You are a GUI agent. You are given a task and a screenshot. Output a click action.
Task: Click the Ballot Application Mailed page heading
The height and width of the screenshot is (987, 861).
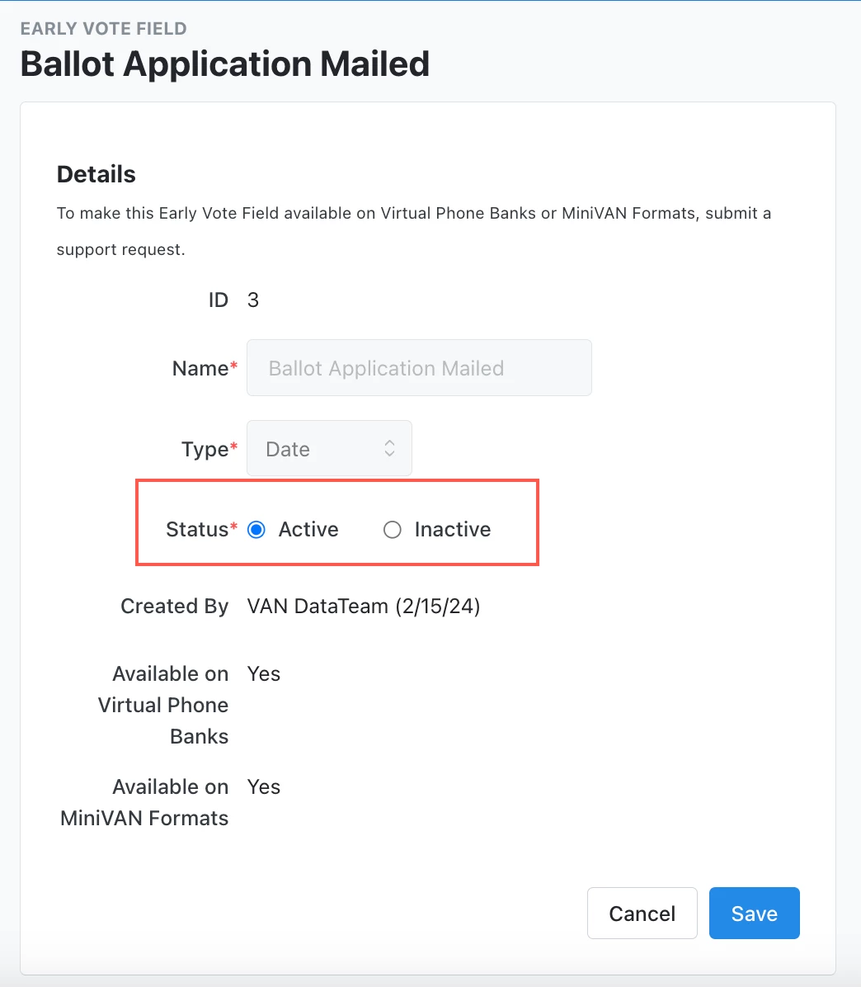click(225, 64)
